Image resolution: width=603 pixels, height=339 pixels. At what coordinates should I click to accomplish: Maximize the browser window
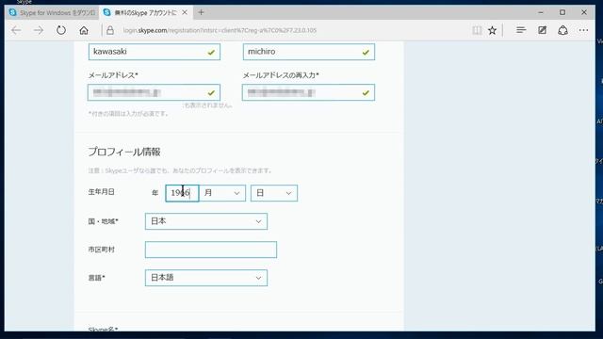coord(562,12)
